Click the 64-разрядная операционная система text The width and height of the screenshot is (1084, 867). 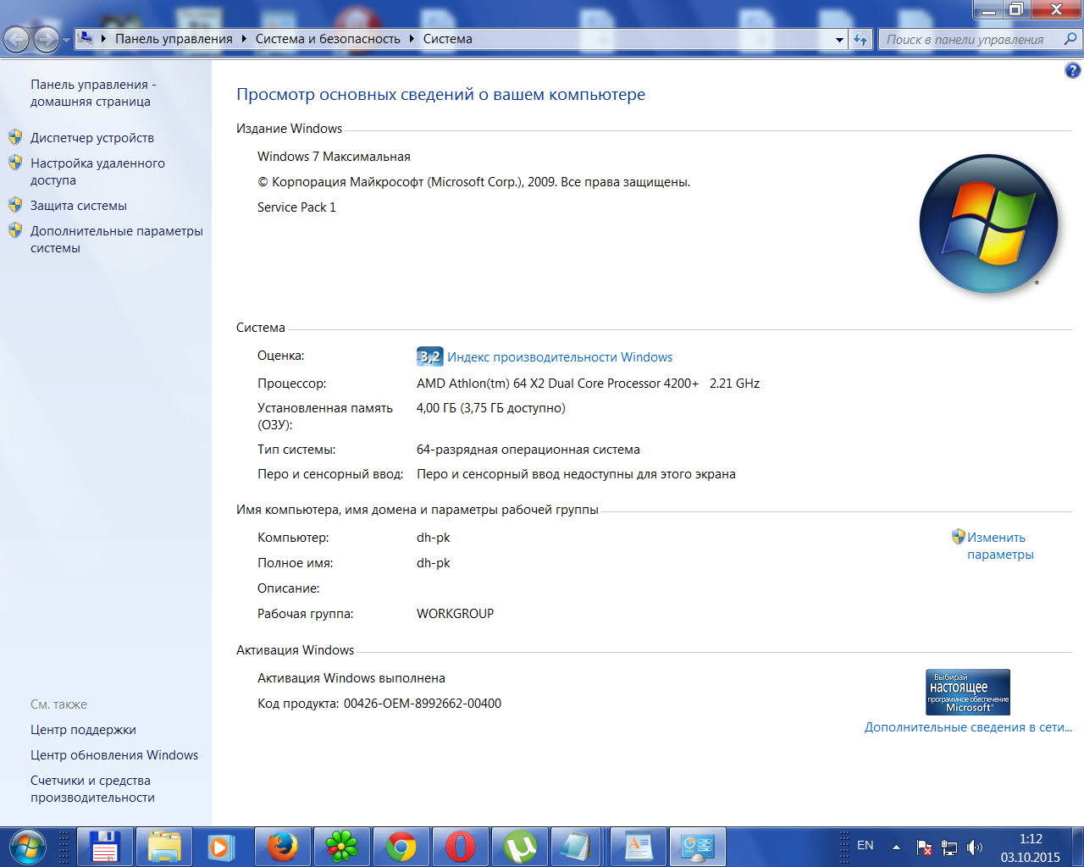click(x=528, y=450)
